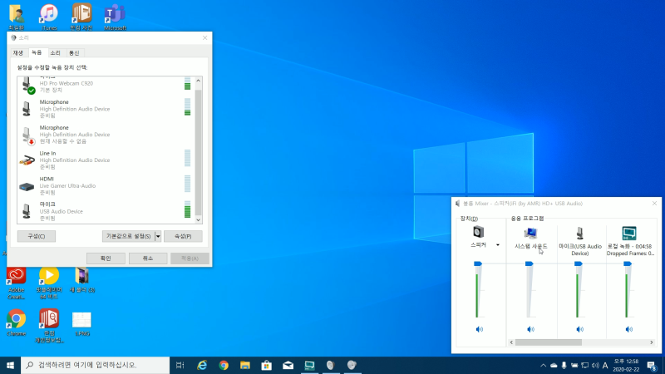665x374 pixels.
Task: Click the mixer scrollbar left arrow
Action: point(511,342)
